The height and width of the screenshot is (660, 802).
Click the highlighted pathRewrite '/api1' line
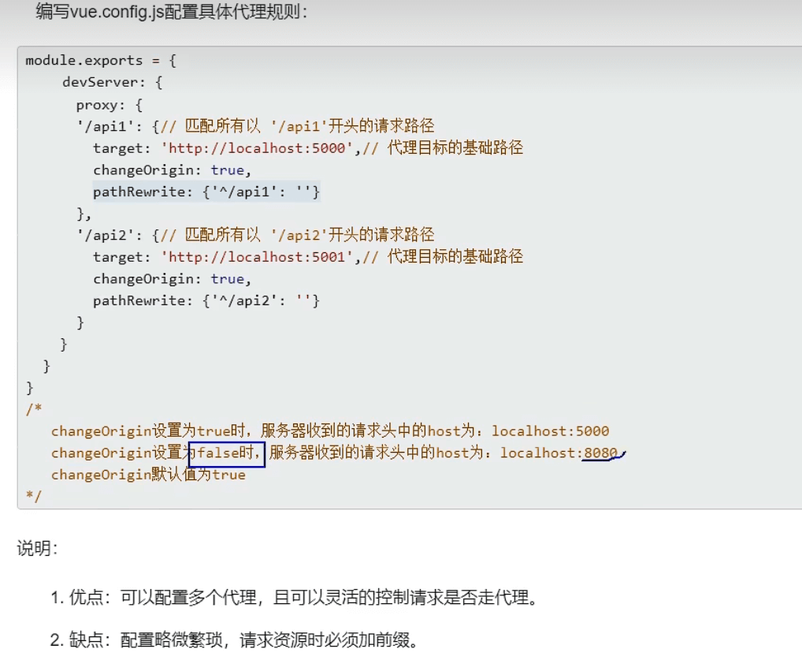[x=206, y=191]
